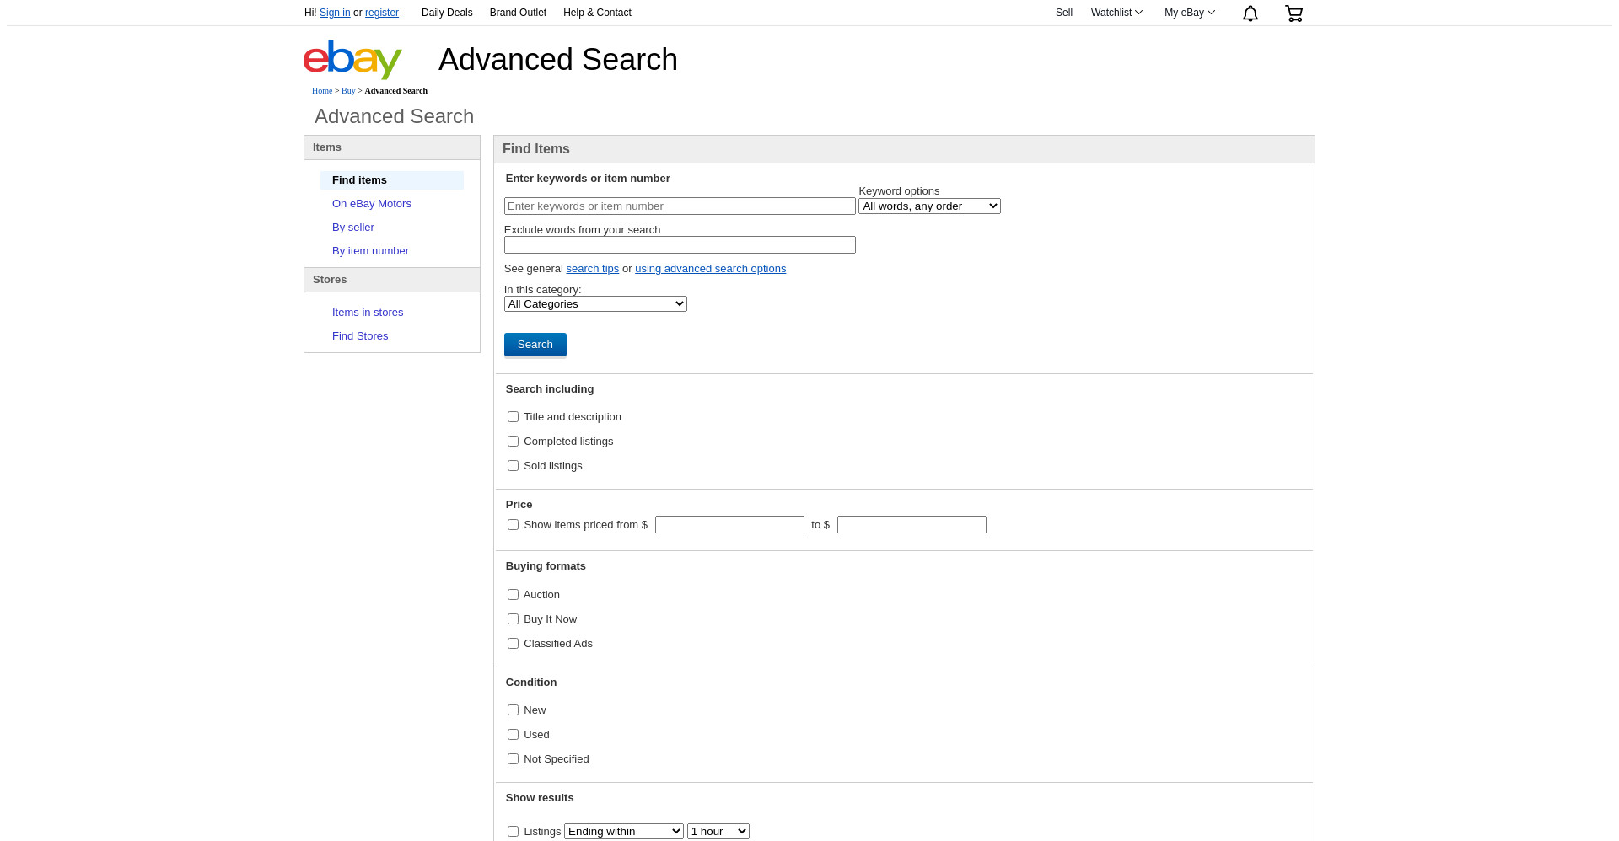Choose By seller search option
1619x841 pixels.
point(353,228)
